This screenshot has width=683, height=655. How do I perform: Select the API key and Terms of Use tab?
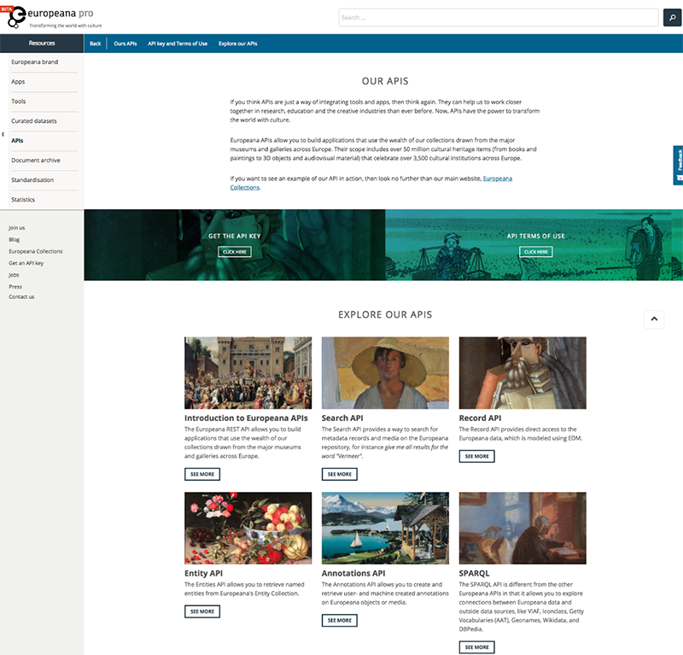coord(178,44)
